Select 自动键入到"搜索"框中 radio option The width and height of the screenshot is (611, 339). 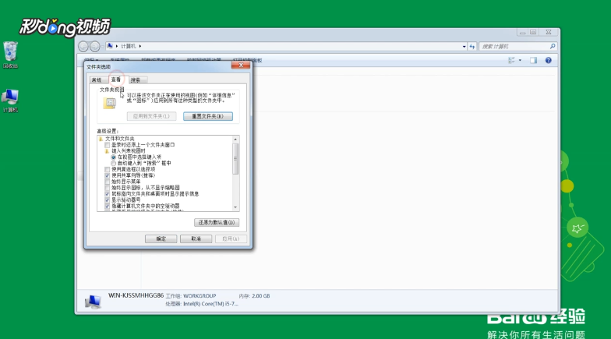(x=114, y=164)
